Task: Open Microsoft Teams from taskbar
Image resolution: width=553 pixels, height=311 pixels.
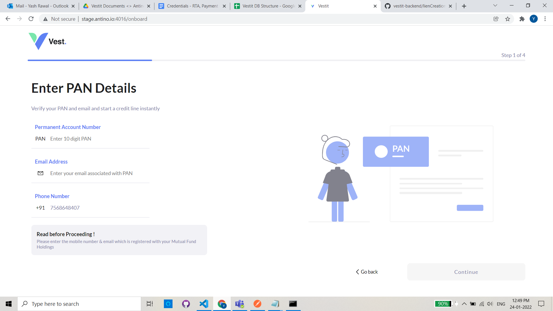Action: [240, 304]
